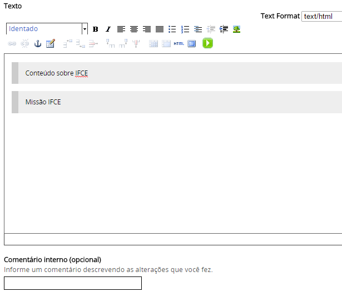Screen dimensions: 342x302
Task: Click the delete row icon
Action: (x=93, y=43)
